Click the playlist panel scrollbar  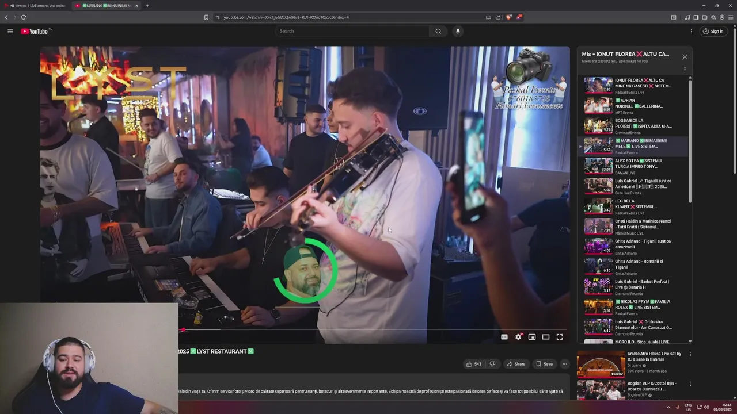click(x=690, y=141)
